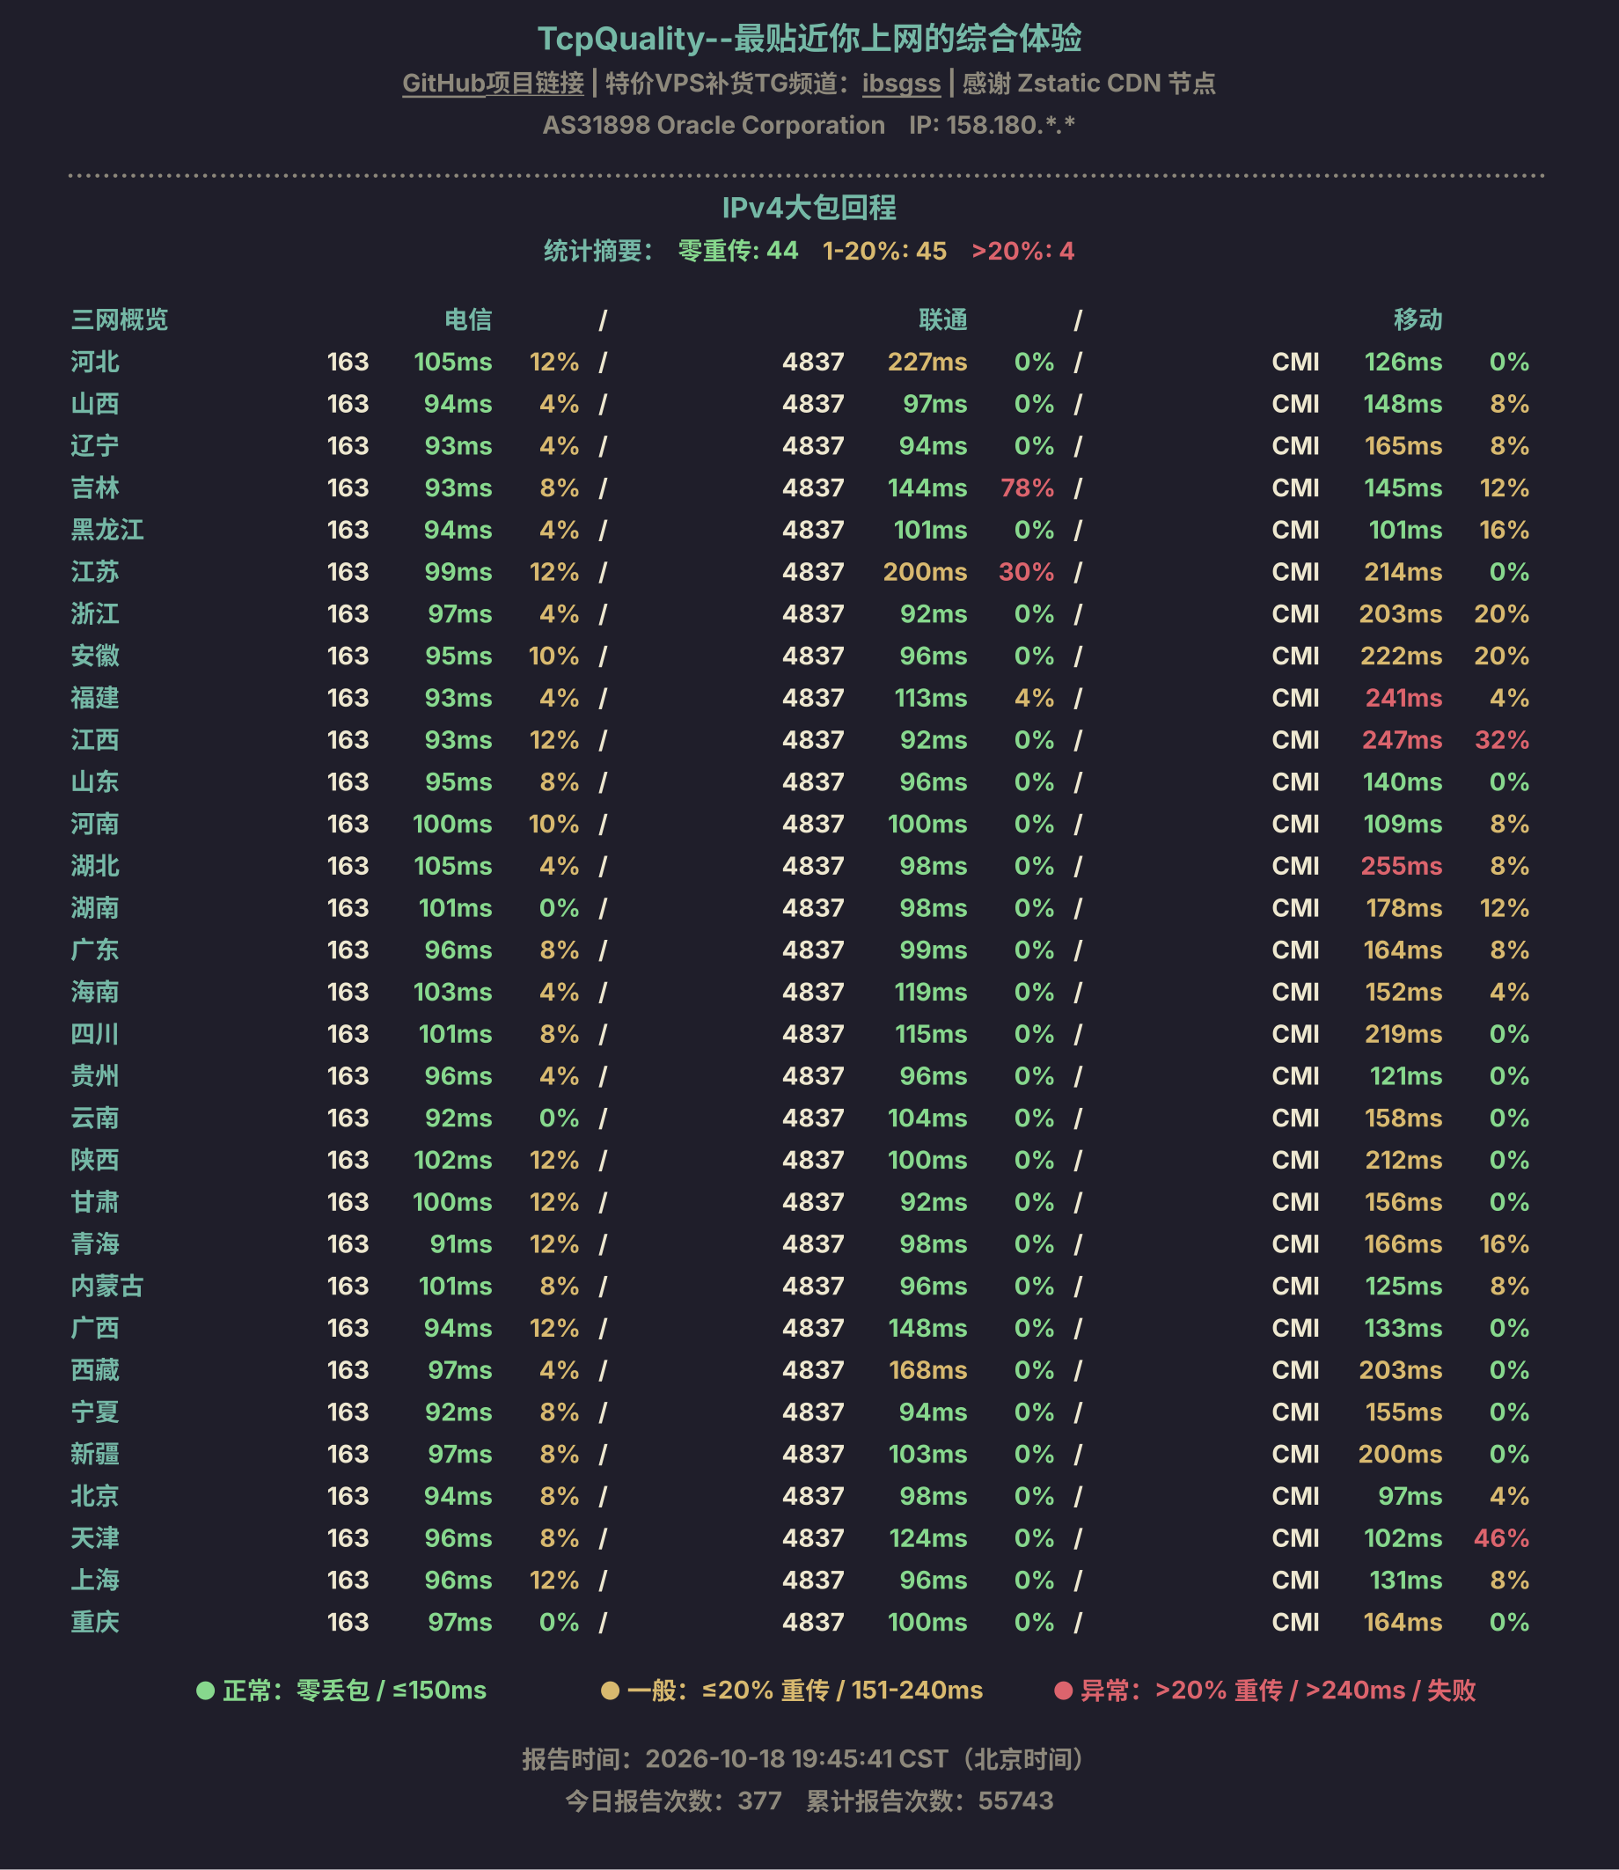Click the 241ms value in 福建 row
1619x1870 pixels.
[1403, 699]
